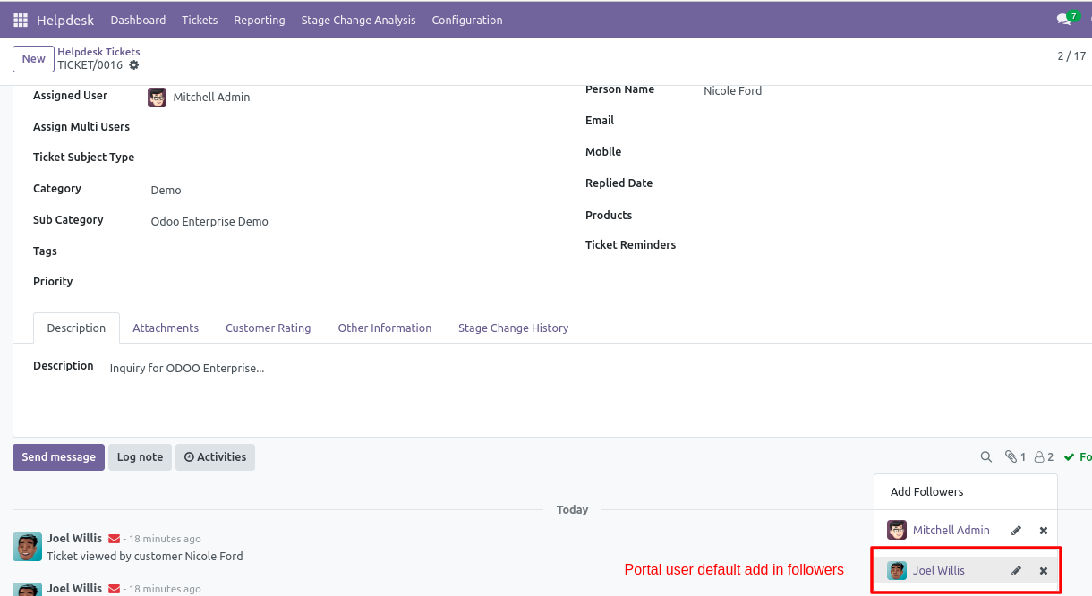Click the gear icon next to TICKET/0016
This screenshot has height=596, width=1092.
tap(134, 65)
